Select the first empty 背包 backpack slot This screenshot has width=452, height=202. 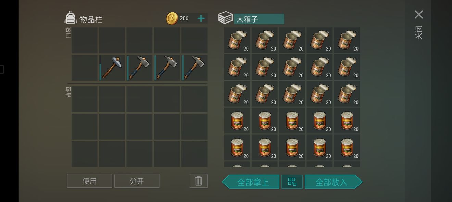coord(85,99)
